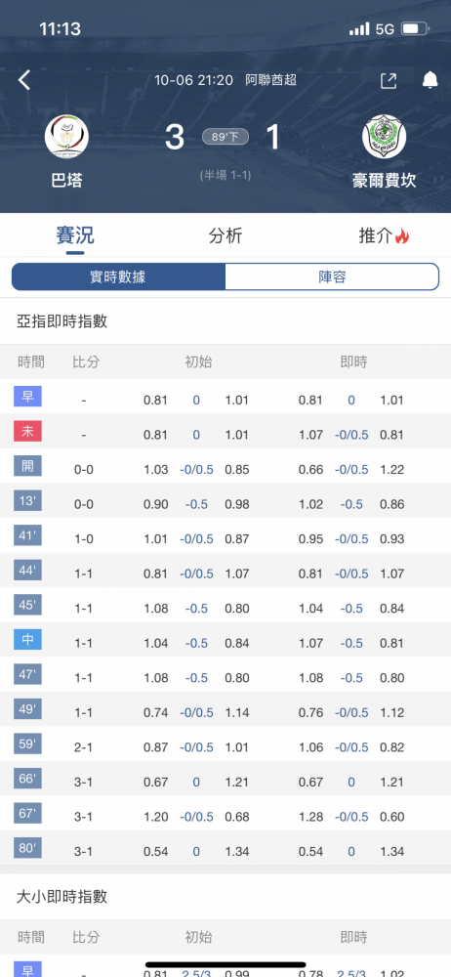
Task: Switch to 實時數據 segment
Action: [118, 276]
